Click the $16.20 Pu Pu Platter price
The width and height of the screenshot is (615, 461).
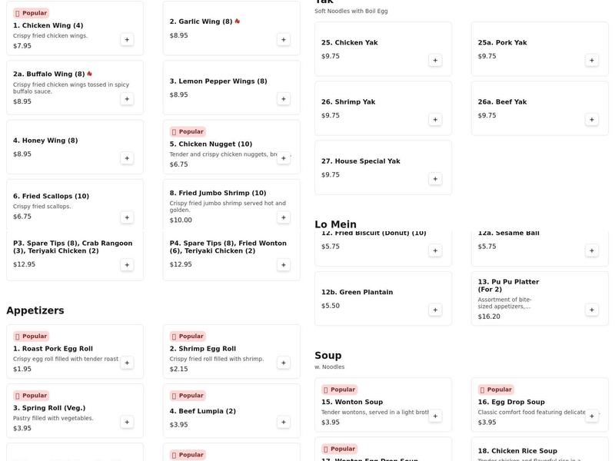(489, 317)
